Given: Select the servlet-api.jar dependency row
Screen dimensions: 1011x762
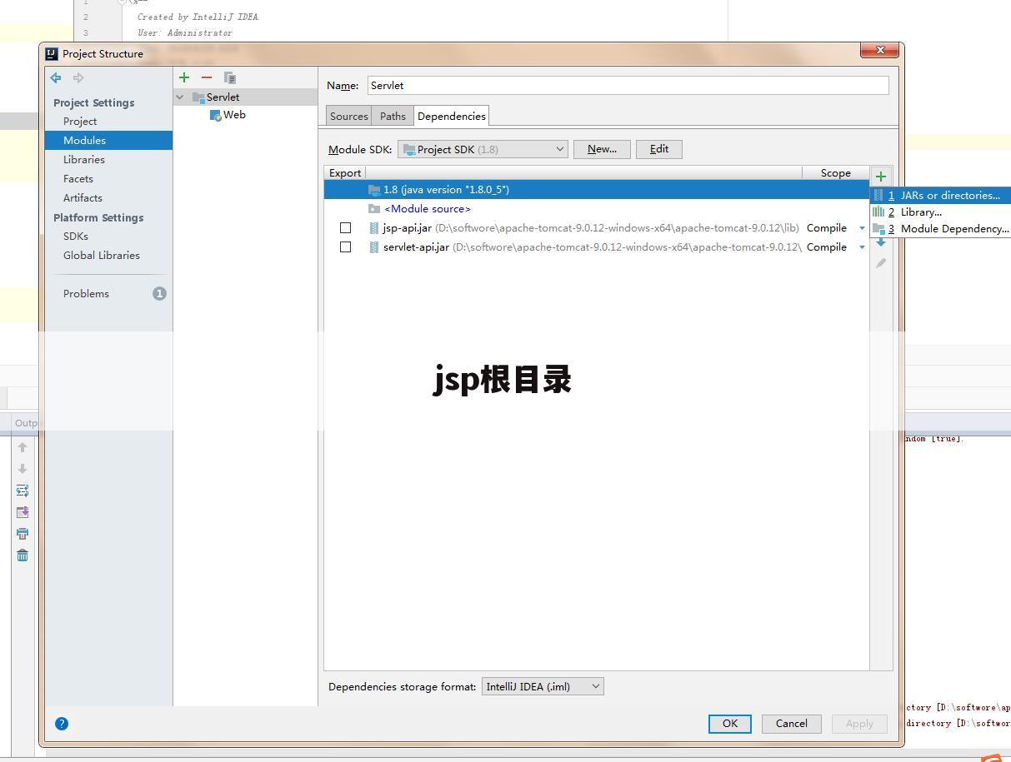Looking at the screenshot, I should click(x=596, y=247).
